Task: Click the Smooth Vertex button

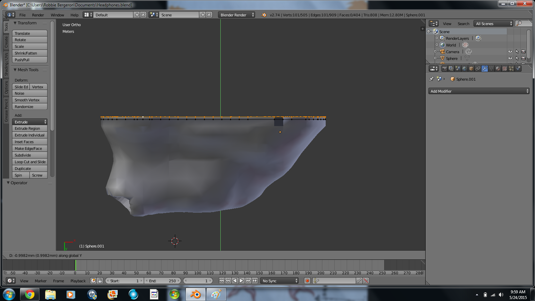Action: click(x=30, y=100)
